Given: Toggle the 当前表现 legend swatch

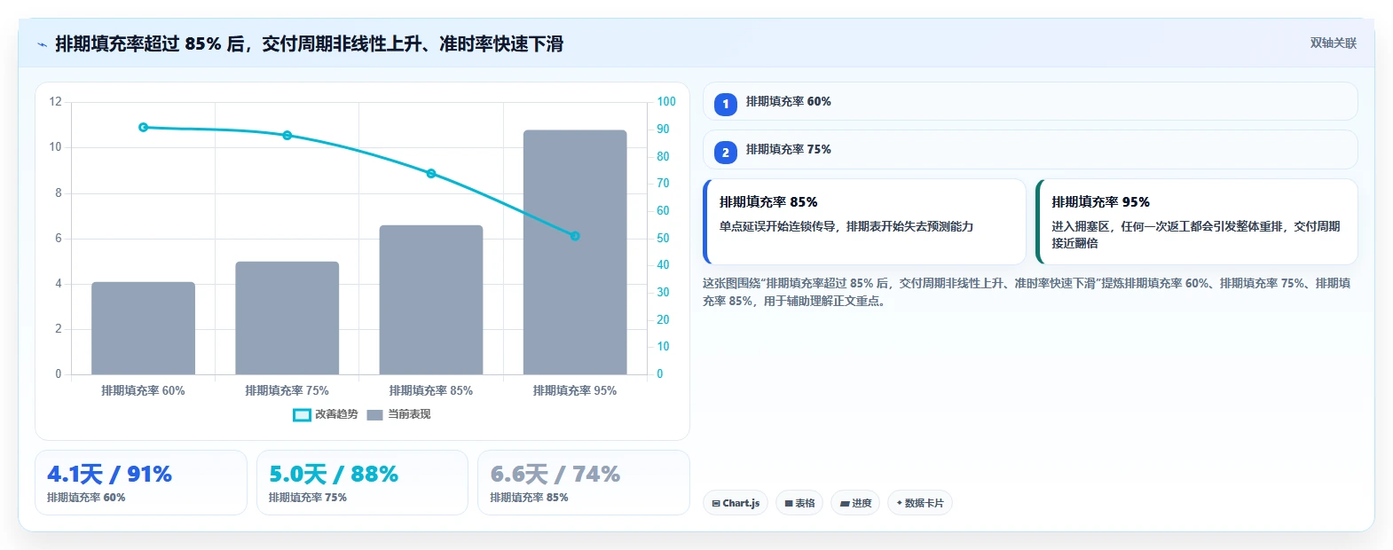Looking at the screenshot, I should pos(374,414).
